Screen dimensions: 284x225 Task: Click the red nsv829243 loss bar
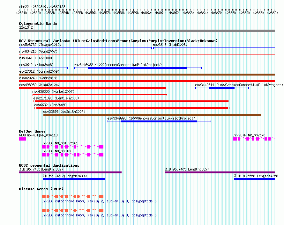click(147, 81)
